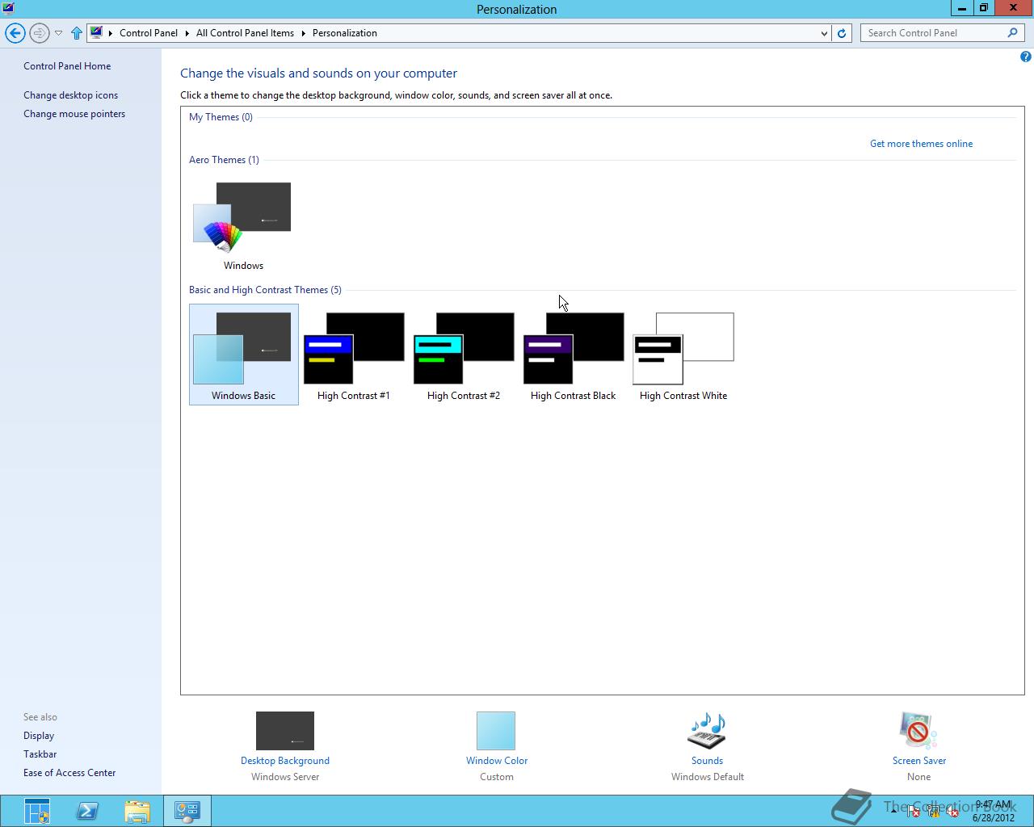The image size is (1034, 827).
Task: Open the Screen Saver icon
Action: 918,731
